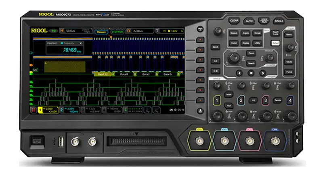Click the round Menu softkey beside the display

[200, 29]
